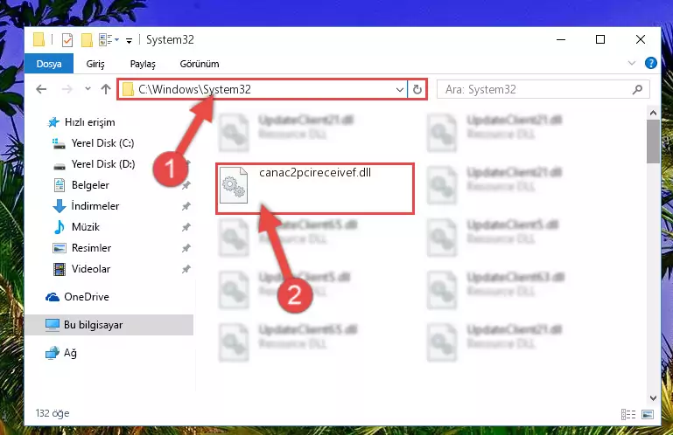Viewport: 673px width, 435px height.
Task: Close the System32 window
Action: (641, 40)
